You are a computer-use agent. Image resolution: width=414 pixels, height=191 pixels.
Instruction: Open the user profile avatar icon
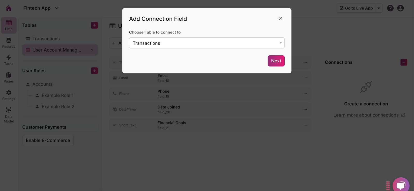(400, 8)
